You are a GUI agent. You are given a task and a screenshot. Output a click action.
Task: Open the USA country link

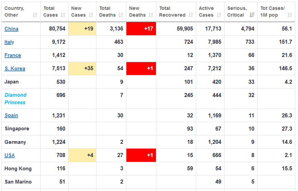click(x=10, y=155)
